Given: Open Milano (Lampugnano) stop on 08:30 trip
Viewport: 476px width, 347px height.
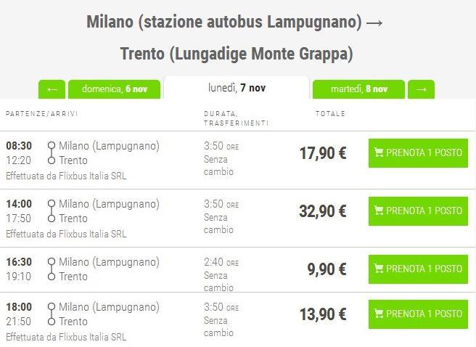Looking at the screenshot, I should [109, 146].
